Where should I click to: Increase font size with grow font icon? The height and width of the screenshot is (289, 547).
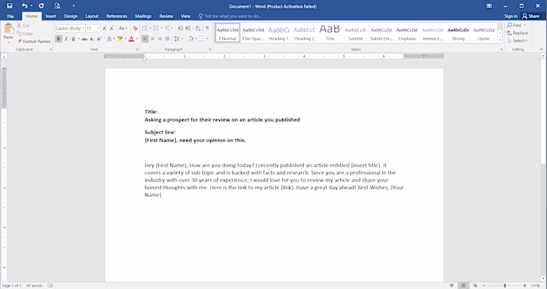(x=104, y=28)
